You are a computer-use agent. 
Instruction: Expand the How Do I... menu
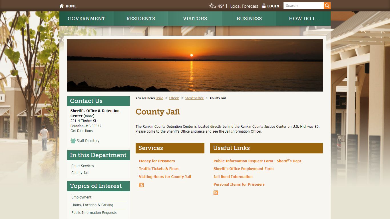[x=303, y=19]
